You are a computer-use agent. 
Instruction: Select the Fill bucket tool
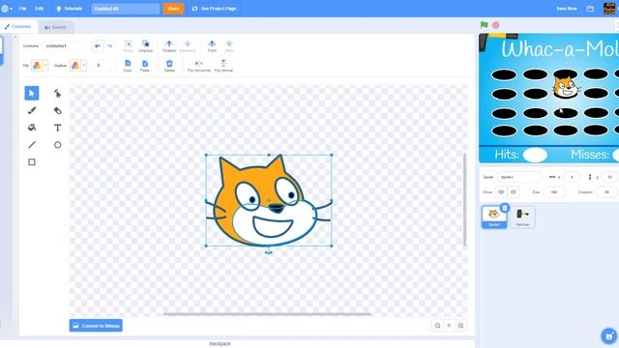(32, 128)
